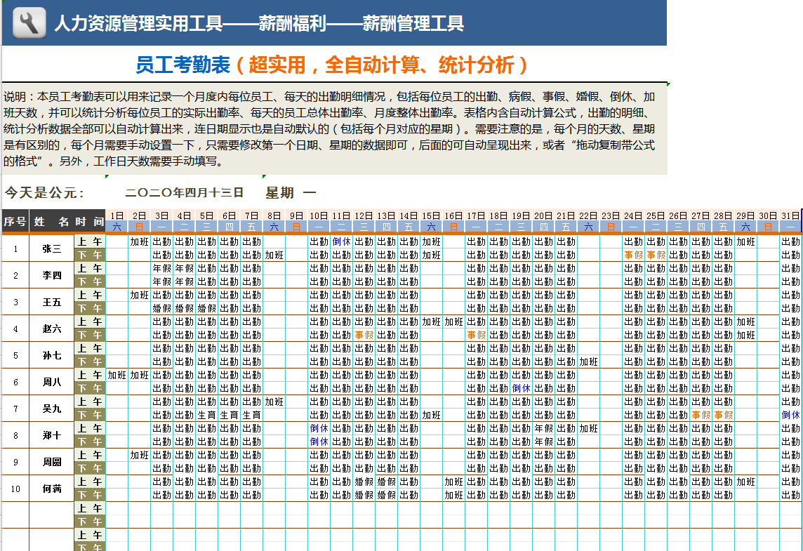Click the 23日 date header
Viewport: 803px width, 551px height.
coord(611,215)
